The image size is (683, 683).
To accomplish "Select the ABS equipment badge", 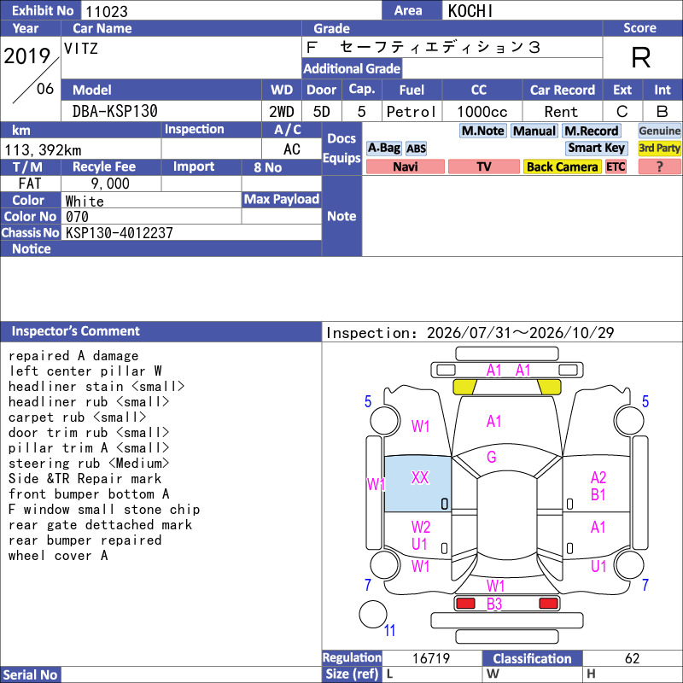I will (416, 149).
